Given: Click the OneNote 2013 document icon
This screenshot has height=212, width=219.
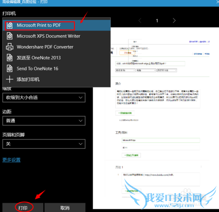Looking at the screenshot, I should pos(10,58).
